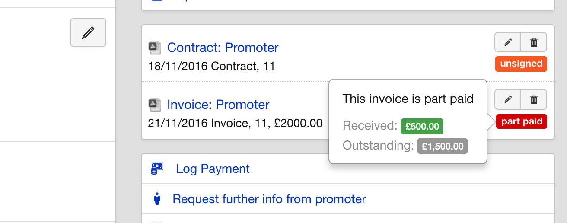Click the pencil edit button in left panel
567x223 pixels.
pos(88,32)
